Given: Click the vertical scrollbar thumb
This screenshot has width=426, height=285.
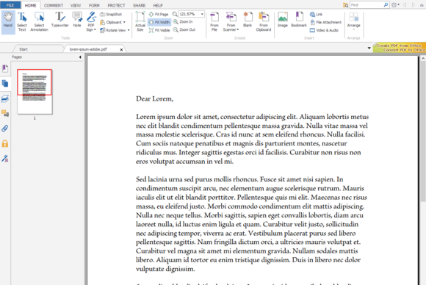Looking at the screenshot, I should point(423,131).
